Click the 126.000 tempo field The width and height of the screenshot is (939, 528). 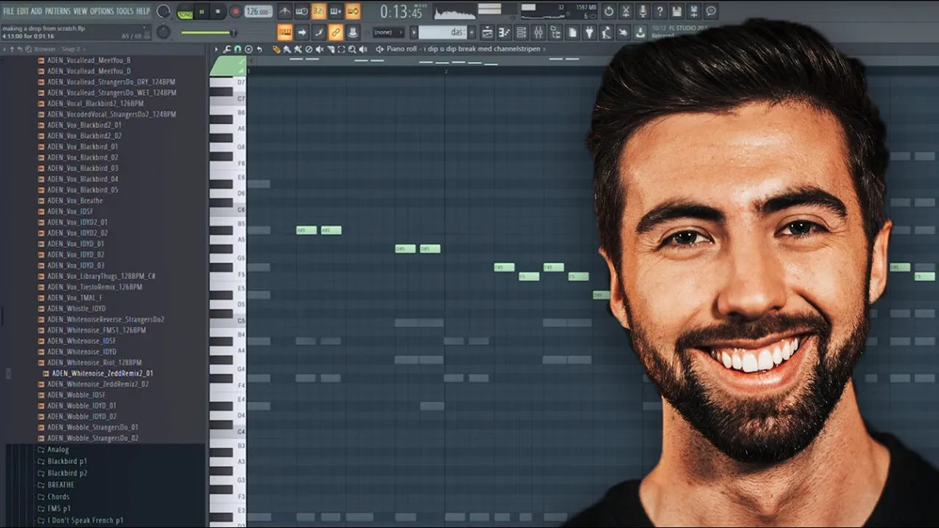pos(258,12)
